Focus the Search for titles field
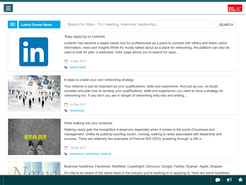Viewport: 246px width, 185px height. click(x=139, y=25)
